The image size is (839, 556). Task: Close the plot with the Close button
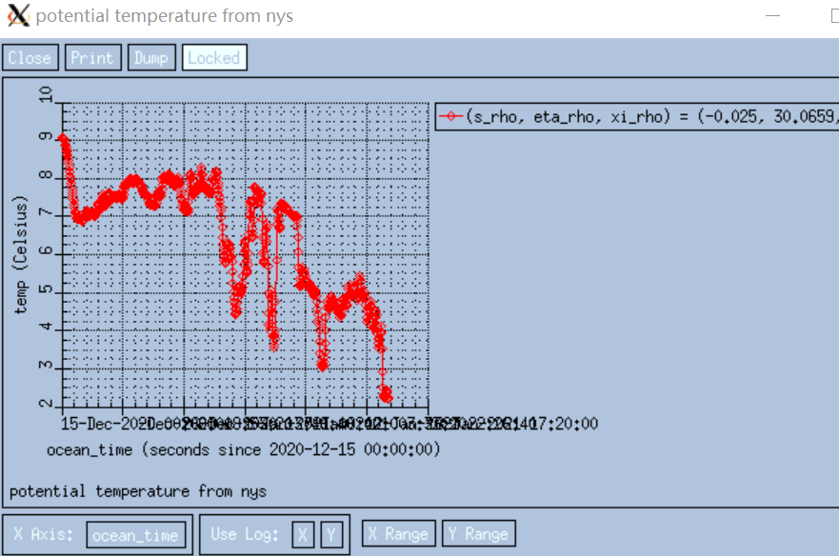(x=30, y=58)
